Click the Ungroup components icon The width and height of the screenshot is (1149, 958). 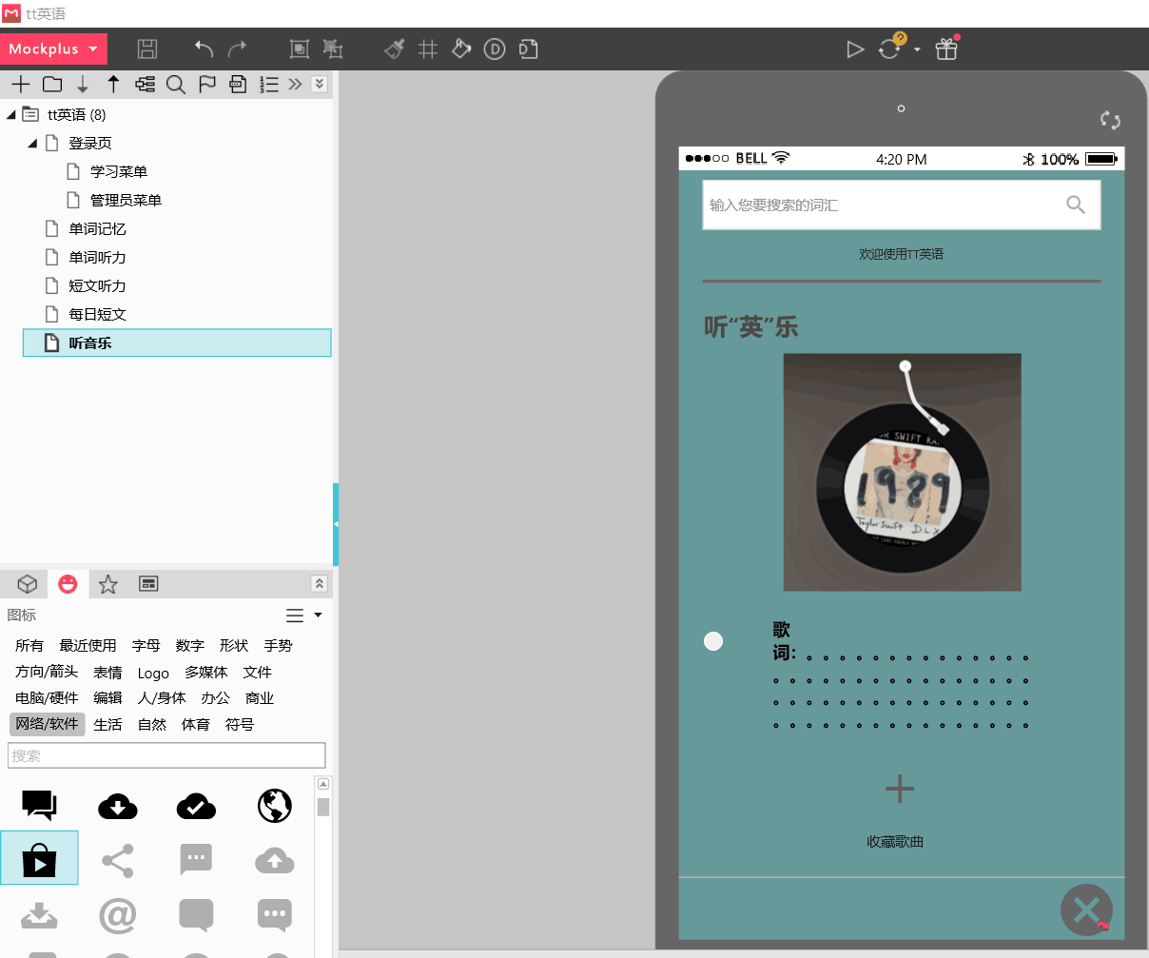point(333,49)
